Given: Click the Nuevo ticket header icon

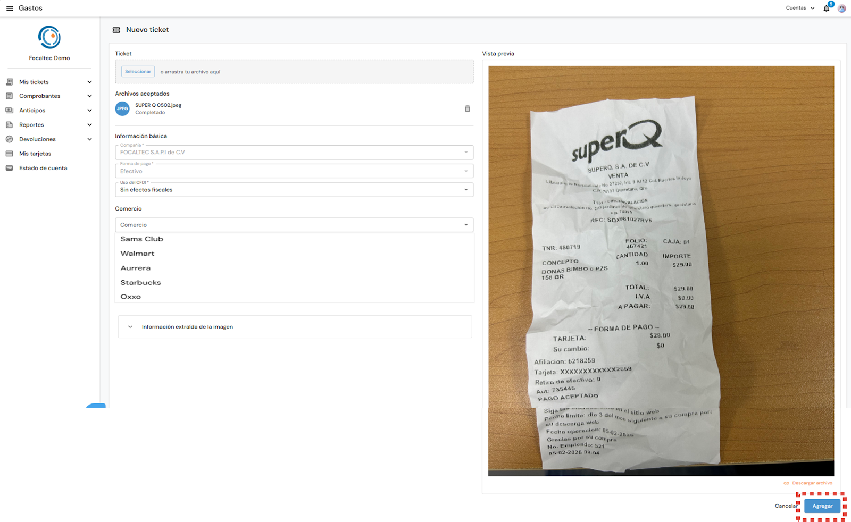Looking at the screenshot, I should [116, 30].
